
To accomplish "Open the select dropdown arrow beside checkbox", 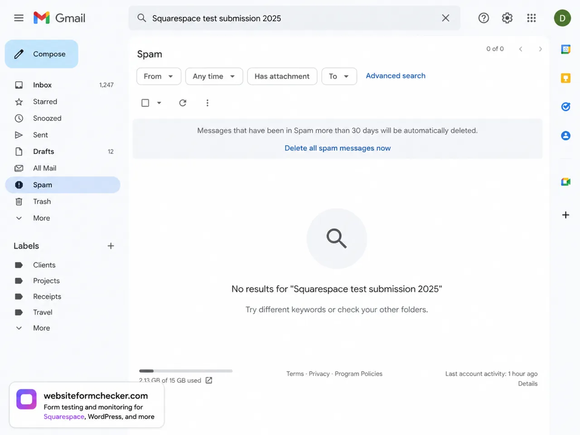I will (x=159, y=103).
